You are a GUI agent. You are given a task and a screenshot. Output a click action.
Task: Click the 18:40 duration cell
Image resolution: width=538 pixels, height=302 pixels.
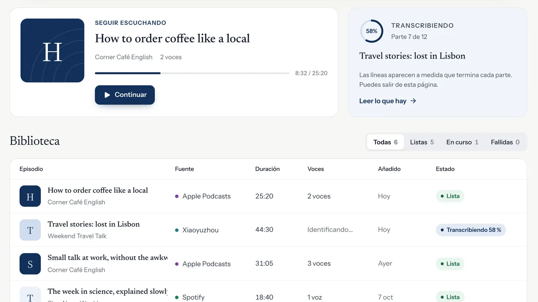[264, 297]
